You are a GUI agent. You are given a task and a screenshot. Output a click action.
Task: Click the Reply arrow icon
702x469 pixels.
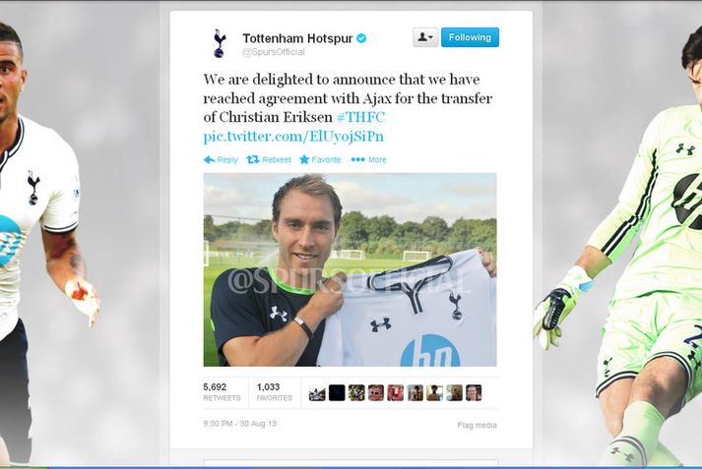click(209, 160)
